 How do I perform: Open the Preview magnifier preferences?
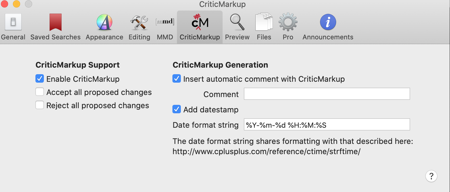tap(237, 27)
